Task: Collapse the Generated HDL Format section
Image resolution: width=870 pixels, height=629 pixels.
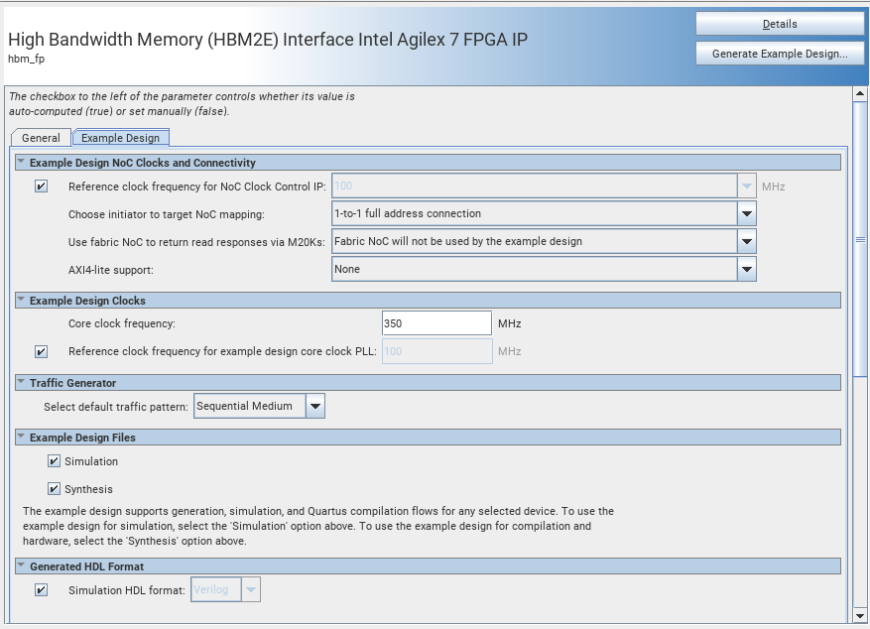Action: [x=21, y=566]
